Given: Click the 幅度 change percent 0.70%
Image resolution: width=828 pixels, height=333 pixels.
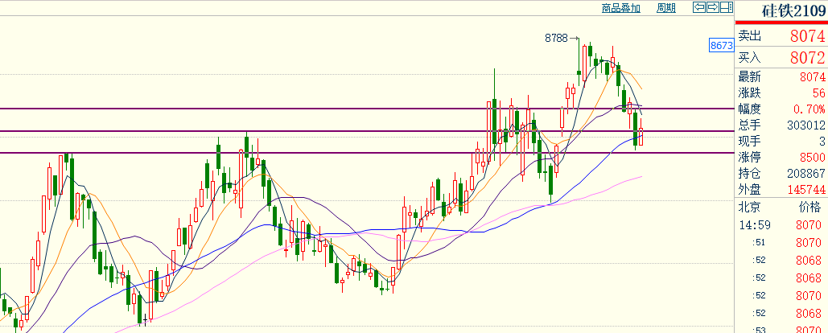Looking at the screenshot, I should [x=808, y=109].
